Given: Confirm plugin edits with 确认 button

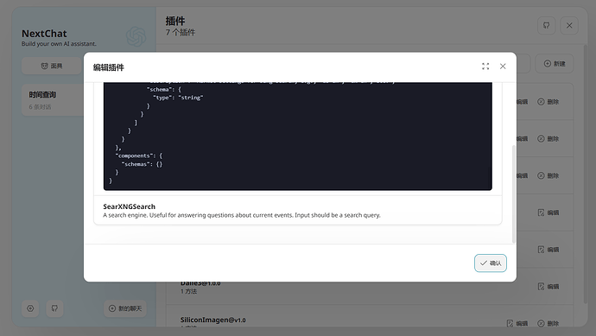Looking at the screenshot, I should coord(491,263).
